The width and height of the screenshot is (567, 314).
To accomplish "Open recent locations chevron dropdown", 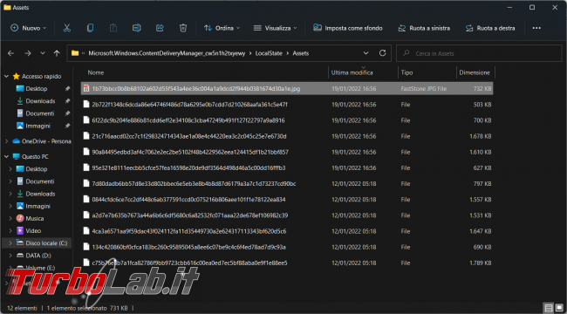I will click(43, 53).
